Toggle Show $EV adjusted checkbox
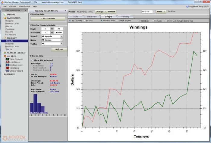 click(32, 60)
